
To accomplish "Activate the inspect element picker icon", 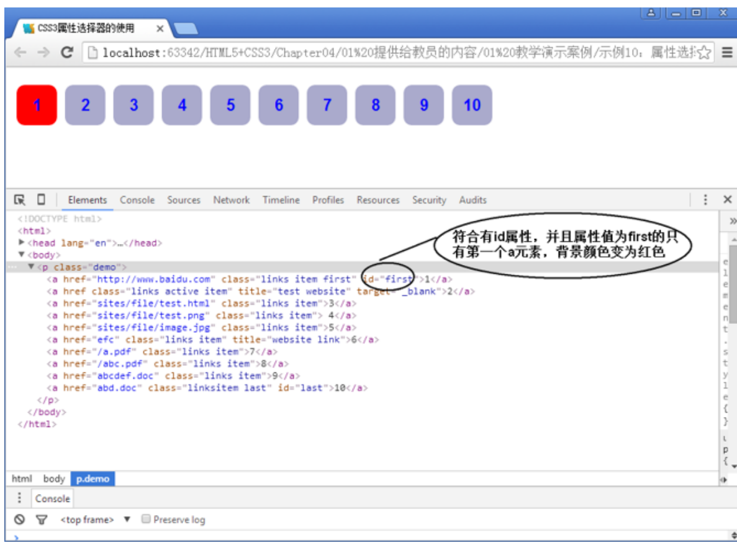I will pos(19,200).
